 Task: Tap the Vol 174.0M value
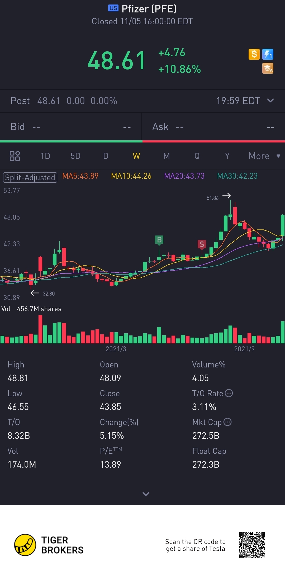[22, 464]
